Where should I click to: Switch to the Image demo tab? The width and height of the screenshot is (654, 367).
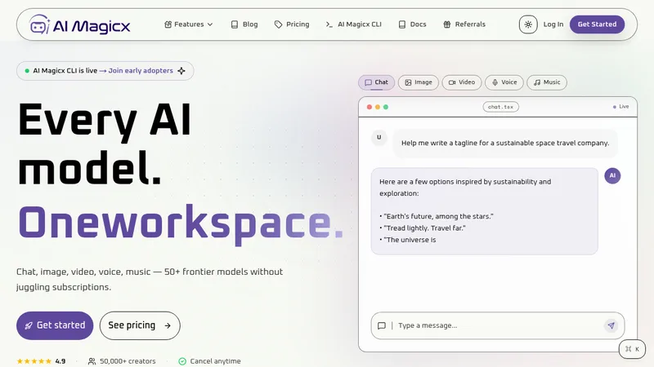tap(419, 82)
